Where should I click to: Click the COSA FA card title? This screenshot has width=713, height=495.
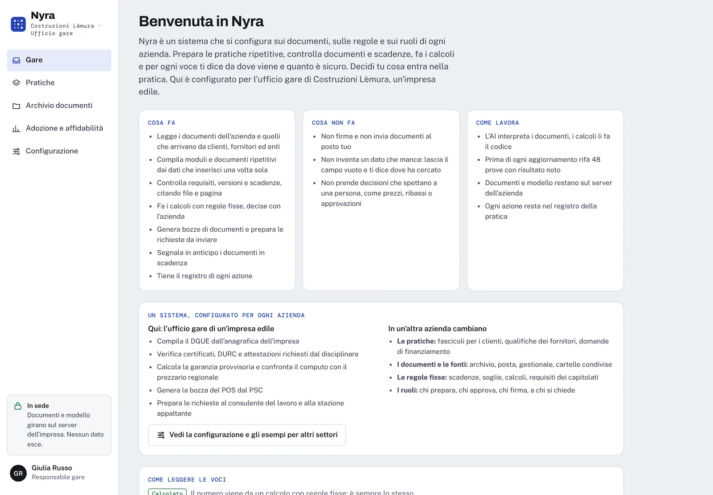click(x=161, y=123)
